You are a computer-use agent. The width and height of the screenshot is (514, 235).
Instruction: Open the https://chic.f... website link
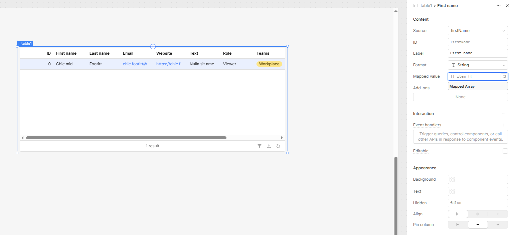click(170, 64)
